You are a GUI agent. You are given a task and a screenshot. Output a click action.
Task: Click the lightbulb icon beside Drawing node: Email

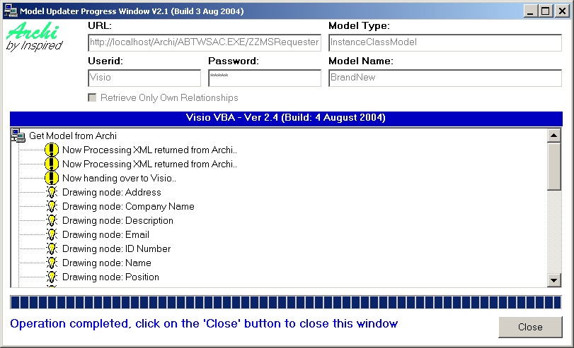coord(51,234)
